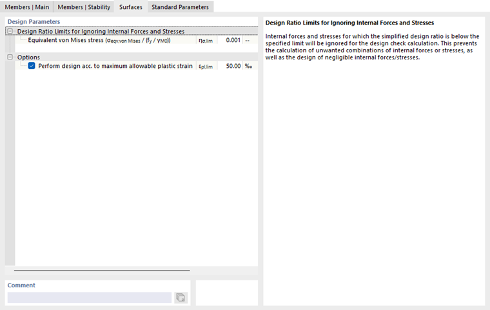Click the Comment label

21,285
